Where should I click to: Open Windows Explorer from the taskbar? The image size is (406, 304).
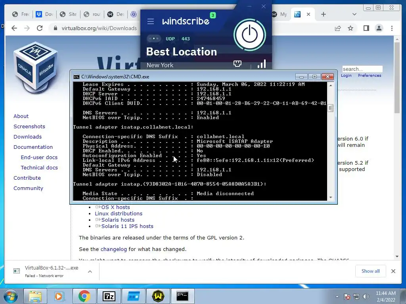[35, 296]
